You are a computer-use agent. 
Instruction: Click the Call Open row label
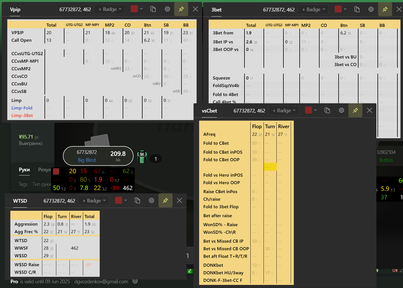(22, 40)
